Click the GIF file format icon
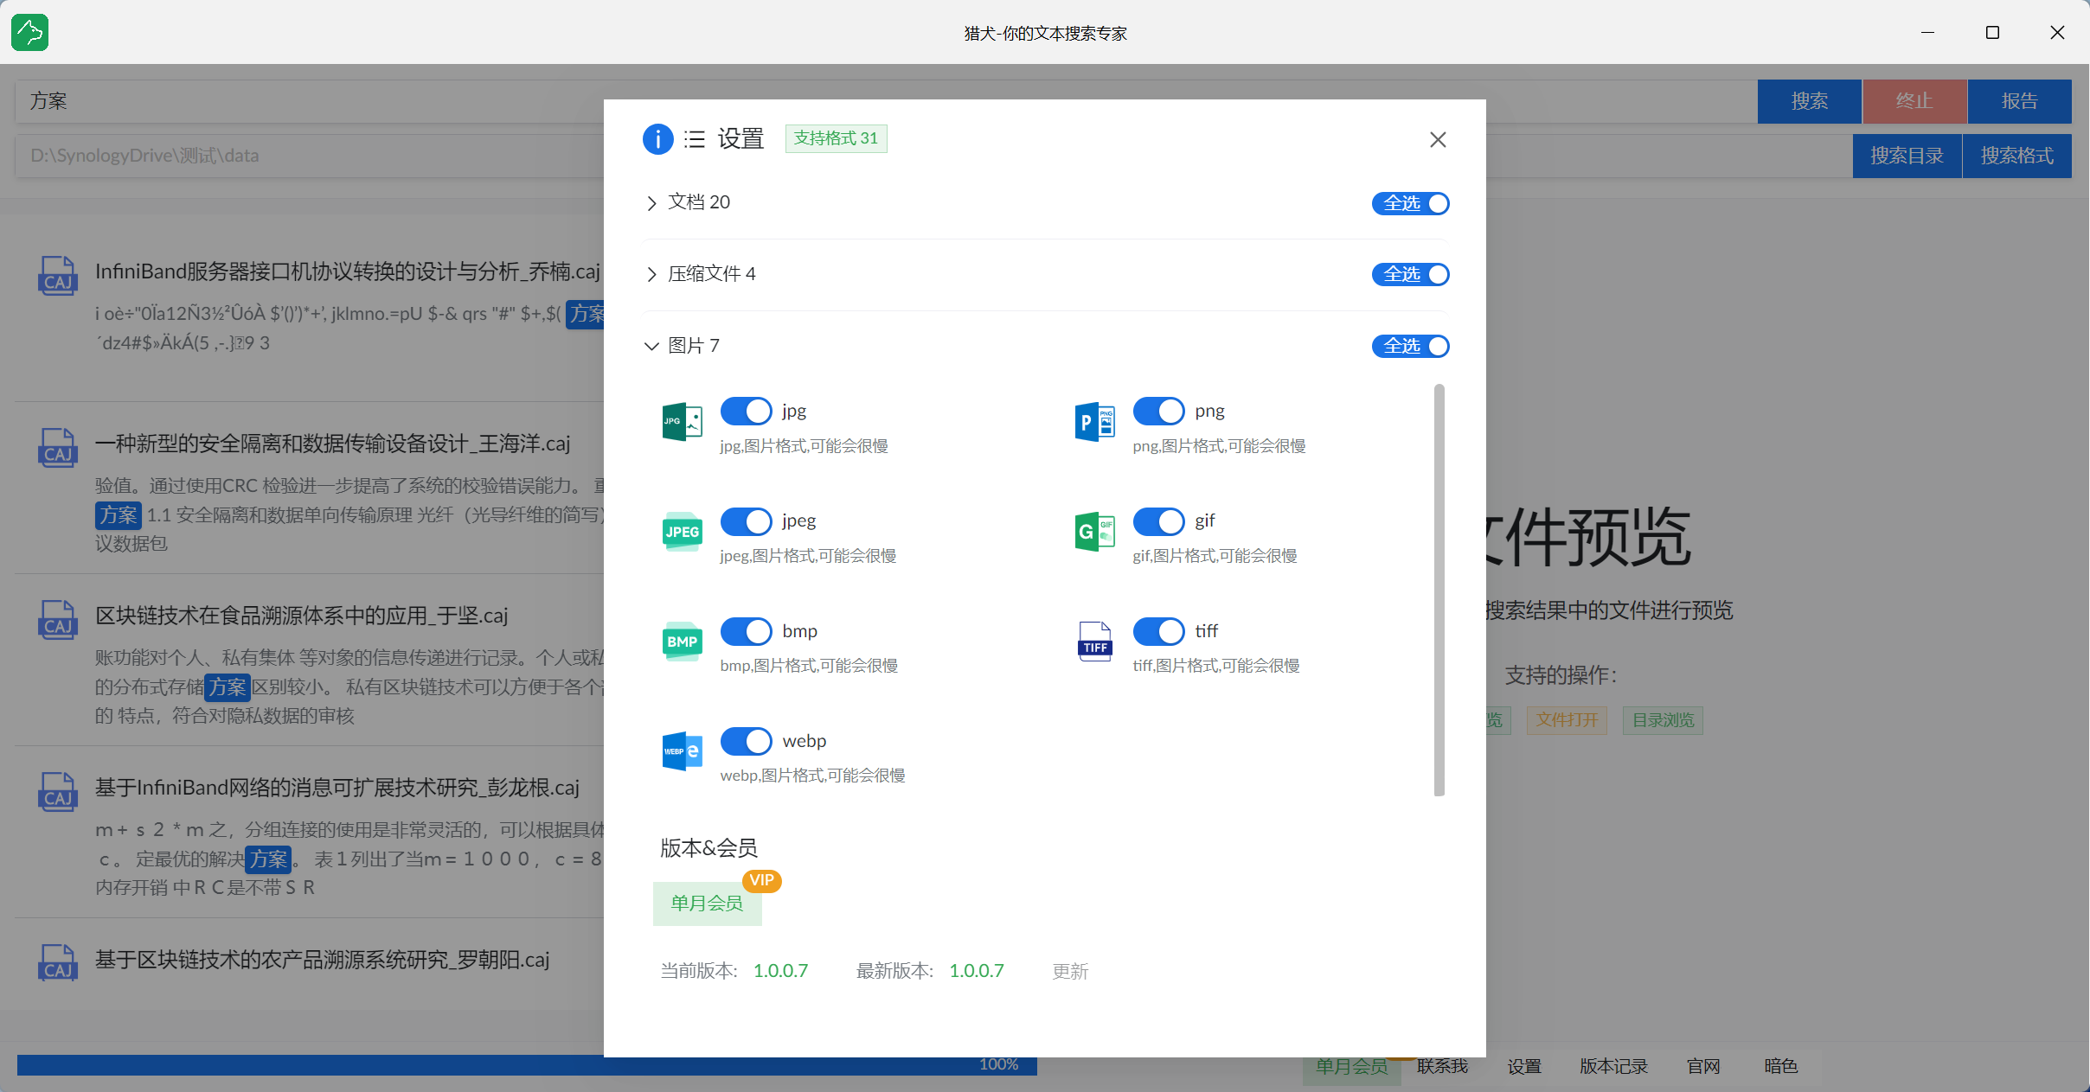This screenshot has height=1092, width=2090. [x=1094, y=532]
